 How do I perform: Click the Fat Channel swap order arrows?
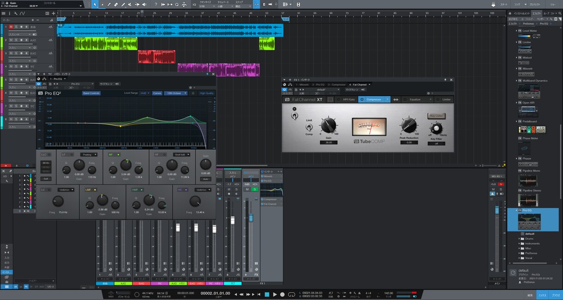tap(395, 99)
